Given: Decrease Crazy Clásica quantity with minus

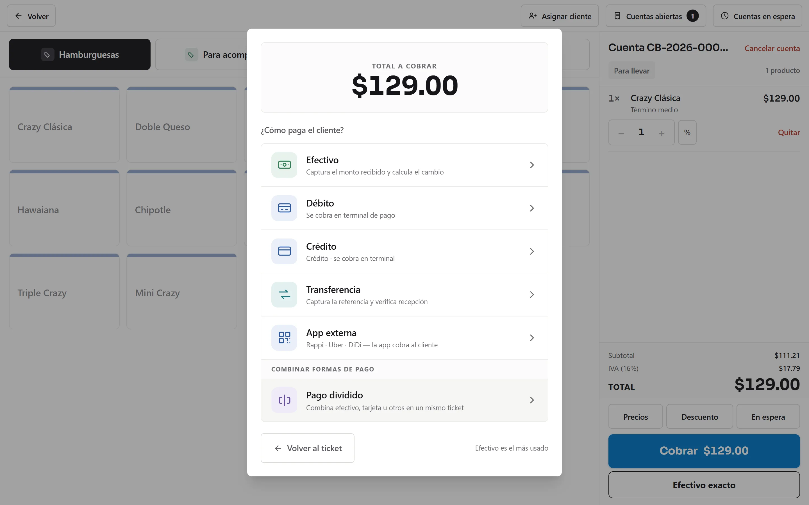Looking at the screenshot, I should [621, 133].
